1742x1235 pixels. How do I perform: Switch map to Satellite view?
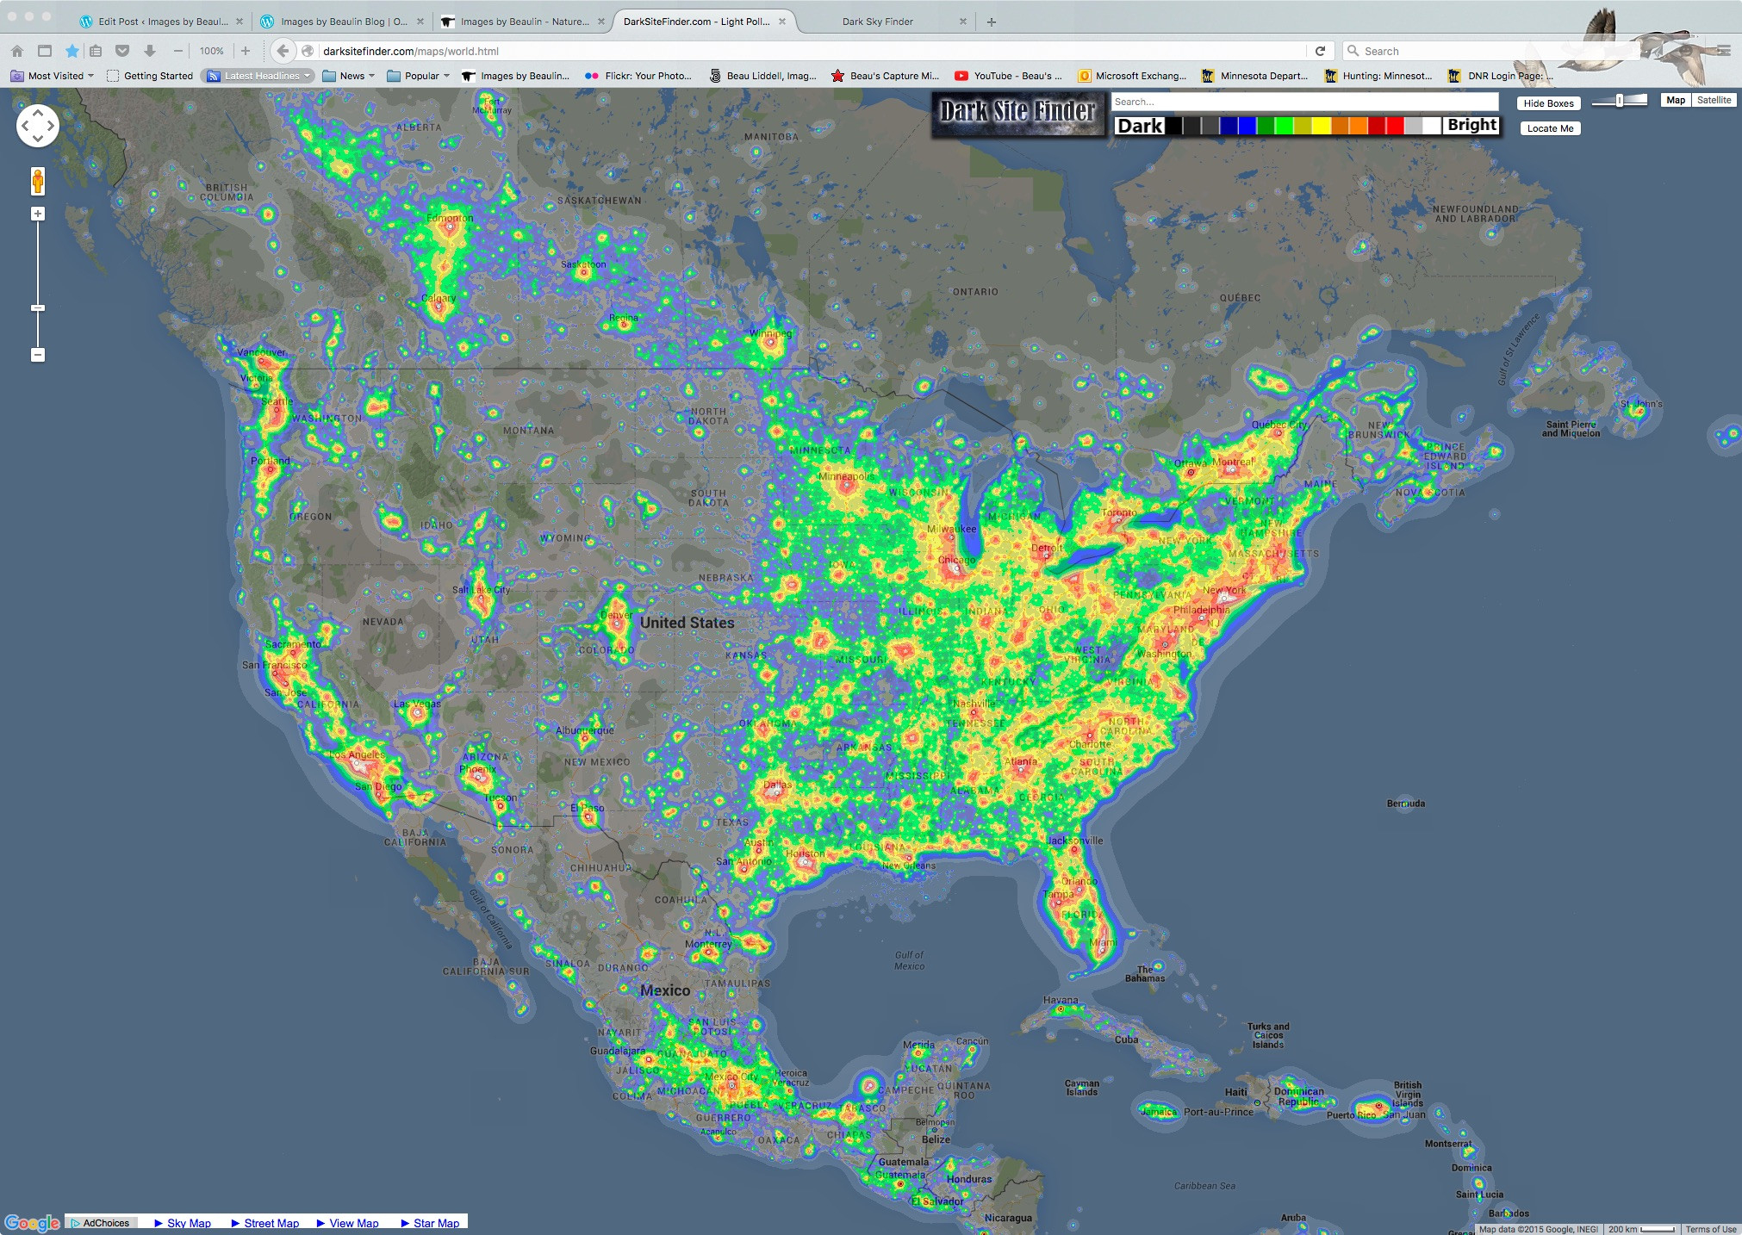(1713, 100)
